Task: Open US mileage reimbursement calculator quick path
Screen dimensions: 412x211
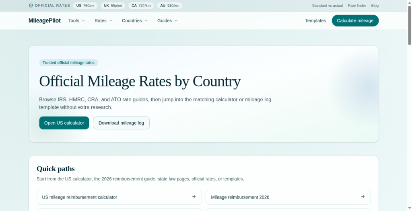Action: click(x=119, y=197)
